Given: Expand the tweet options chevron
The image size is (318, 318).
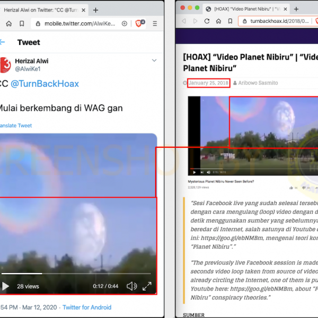Looking at the screenshot, I should coord(154,60).
